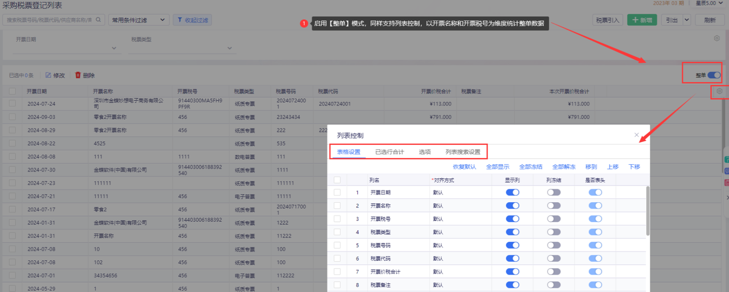
Task: Open list control gear icon beside table header
Action: pos(720,91)
